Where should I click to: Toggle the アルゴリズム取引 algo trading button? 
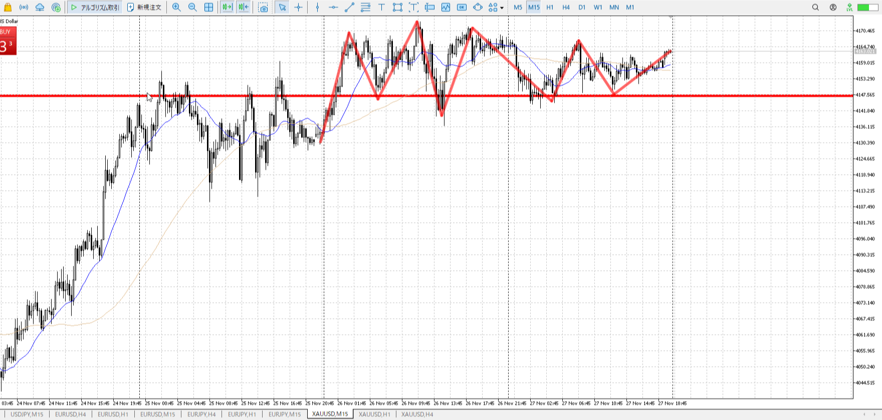coord(95,7)
